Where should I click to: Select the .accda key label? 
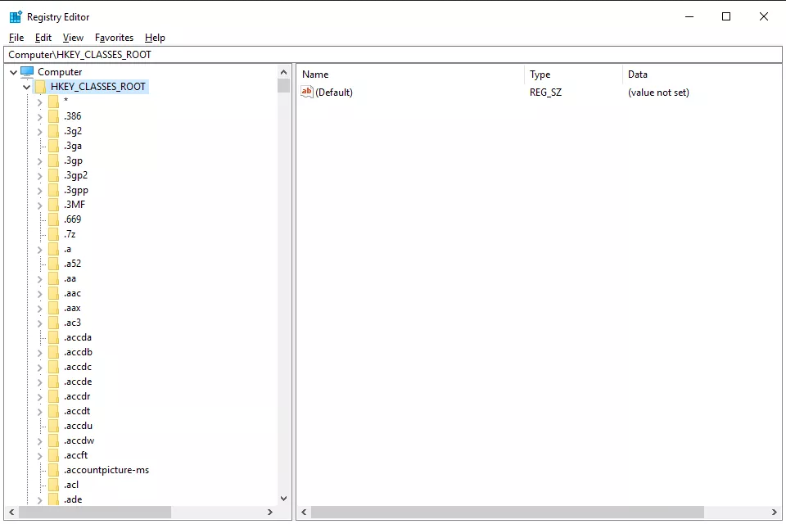pos(78,337)
